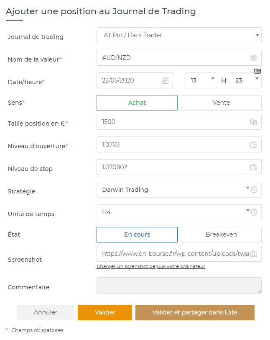Click the contact card icon above the hour selector
This screenshot has height=340, width=270.
[x=258, y=71]
